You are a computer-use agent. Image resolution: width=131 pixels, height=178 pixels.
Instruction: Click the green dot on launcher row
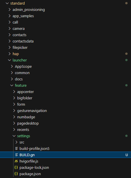click(126, 60)
